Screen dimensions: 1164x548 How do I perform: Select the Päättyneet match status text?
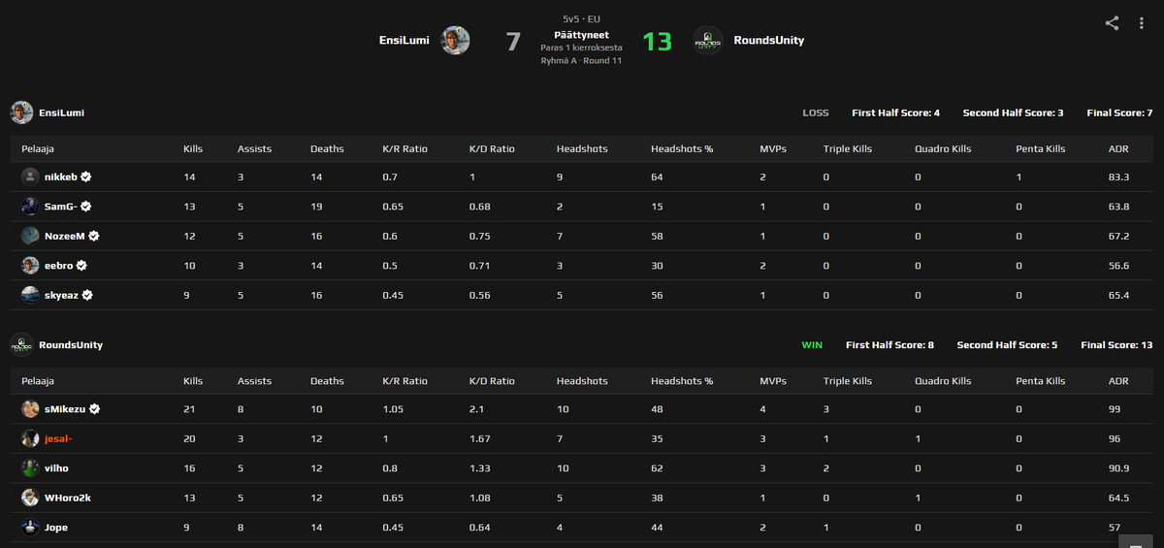pos(581,34)
